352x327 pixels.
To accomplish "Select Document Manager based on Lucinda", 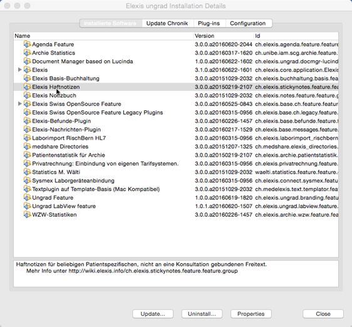I will 83,61.
